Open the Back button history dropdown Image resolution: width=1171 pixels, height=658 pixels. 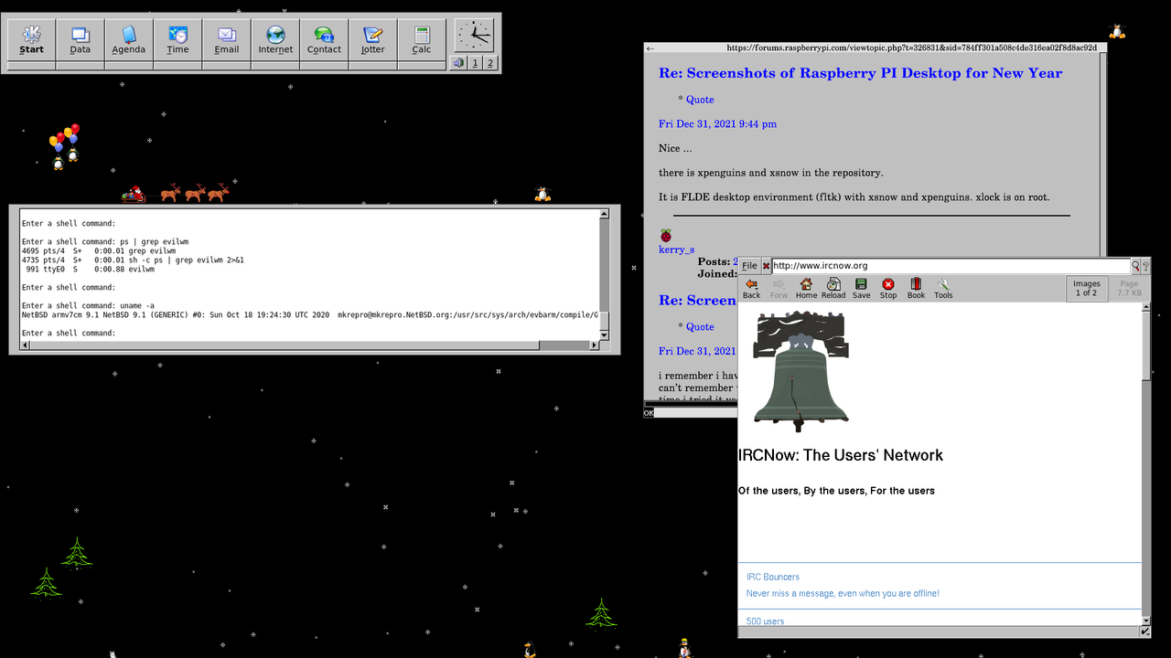click(x=751, y=289)
